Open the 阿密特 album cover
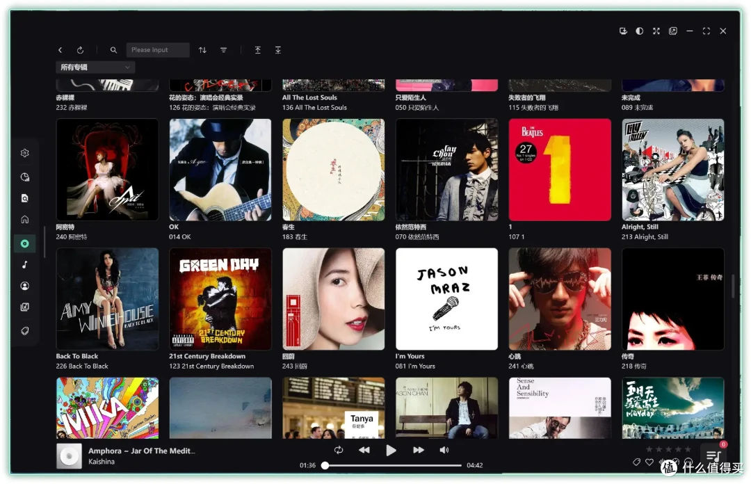This screenshot has width=751, height=484. click(107, 170)
